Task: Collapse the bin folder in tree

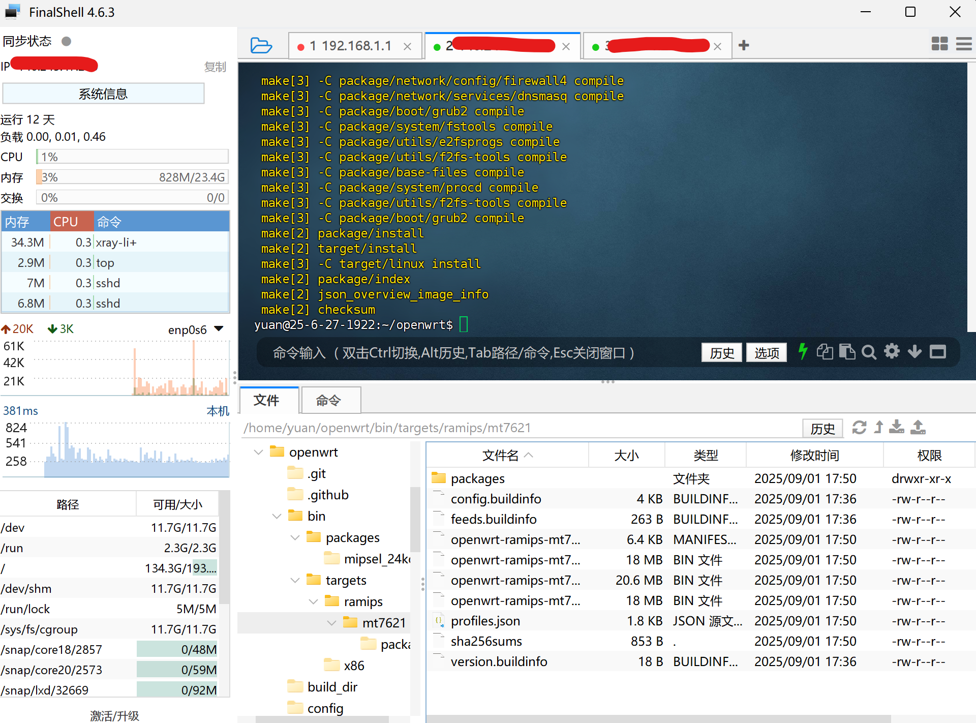Action: (x=277, y=516)
